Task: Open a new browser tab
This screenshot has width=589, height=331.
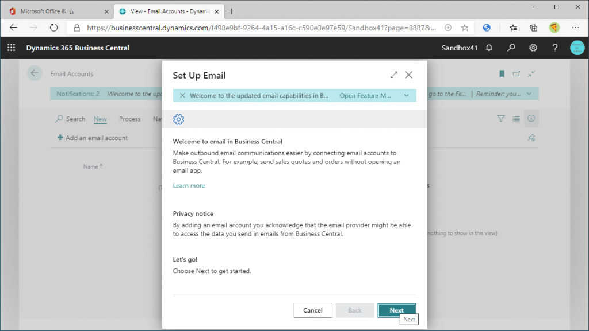Action: click(x=231, y=11)
